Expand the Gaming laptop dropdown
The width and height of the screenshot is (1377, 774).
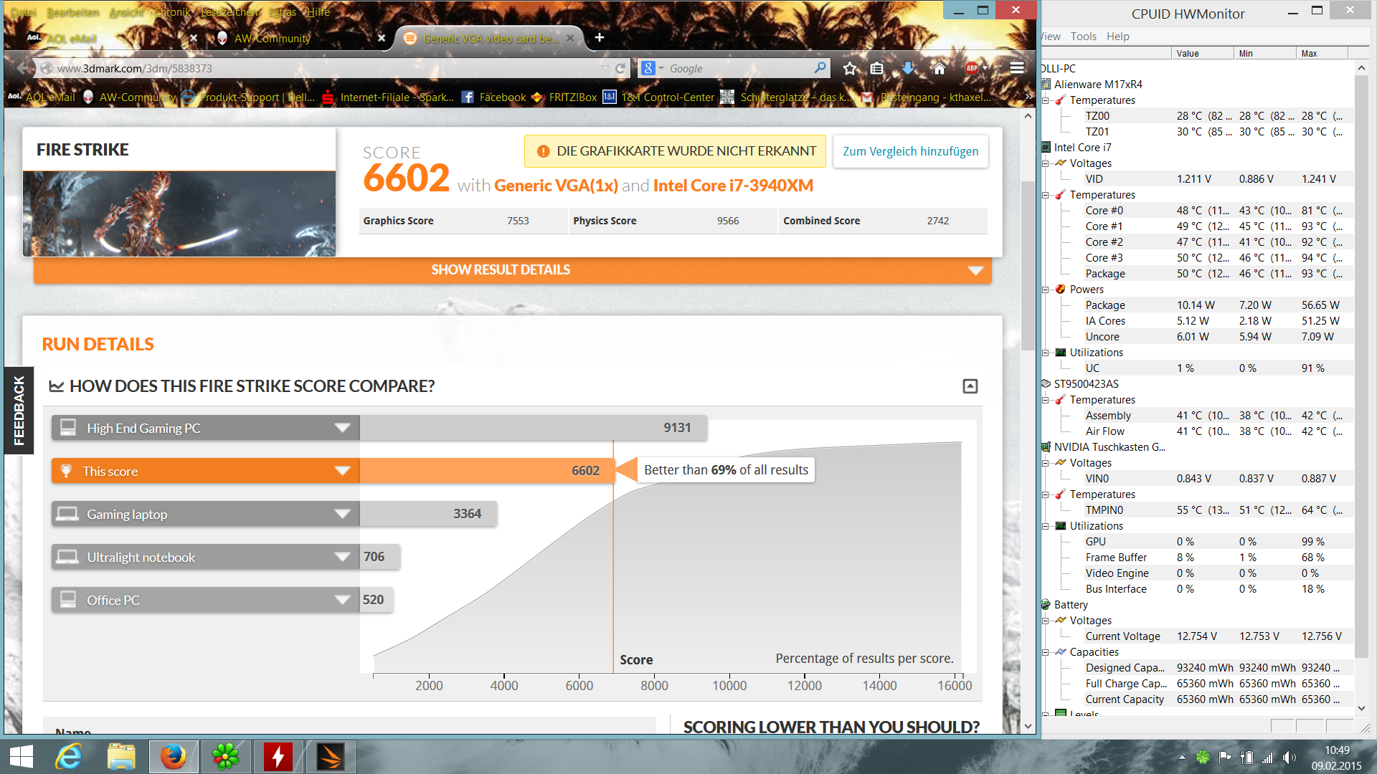[342, 515]
